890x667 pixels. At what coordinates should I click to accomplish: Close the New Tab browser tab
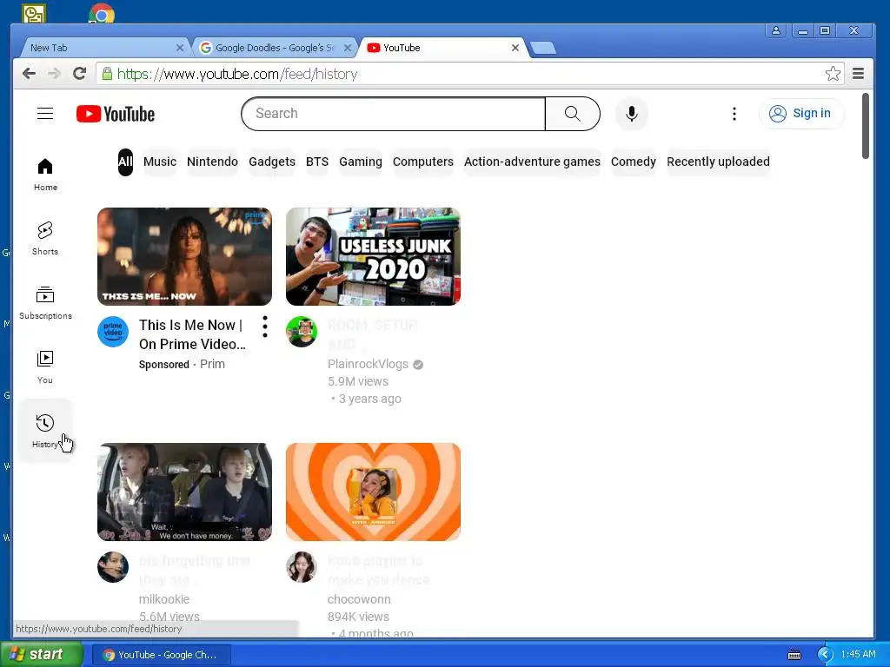tap(180, 48)
